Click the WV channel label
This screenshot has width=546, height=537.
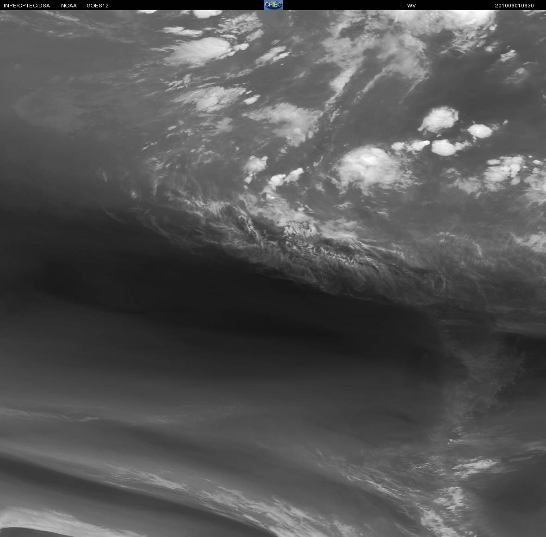(411, 6)
